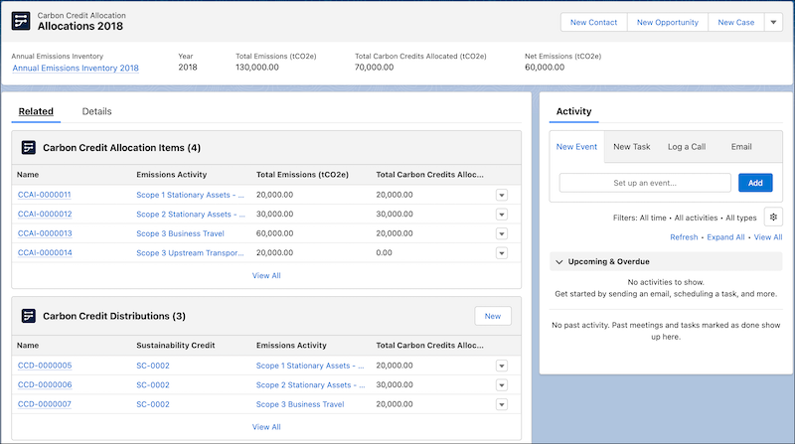Open the header actions dropdown beside New Case
Image resolution: width=795 pixels, height=444 pixels.
(773, 22)
